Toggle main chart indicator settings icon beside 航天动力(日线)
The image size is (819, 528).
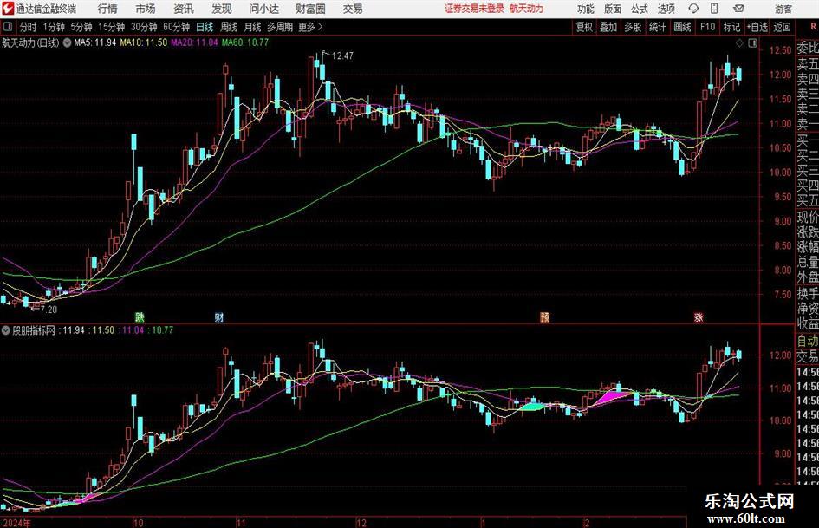point(67,42)
